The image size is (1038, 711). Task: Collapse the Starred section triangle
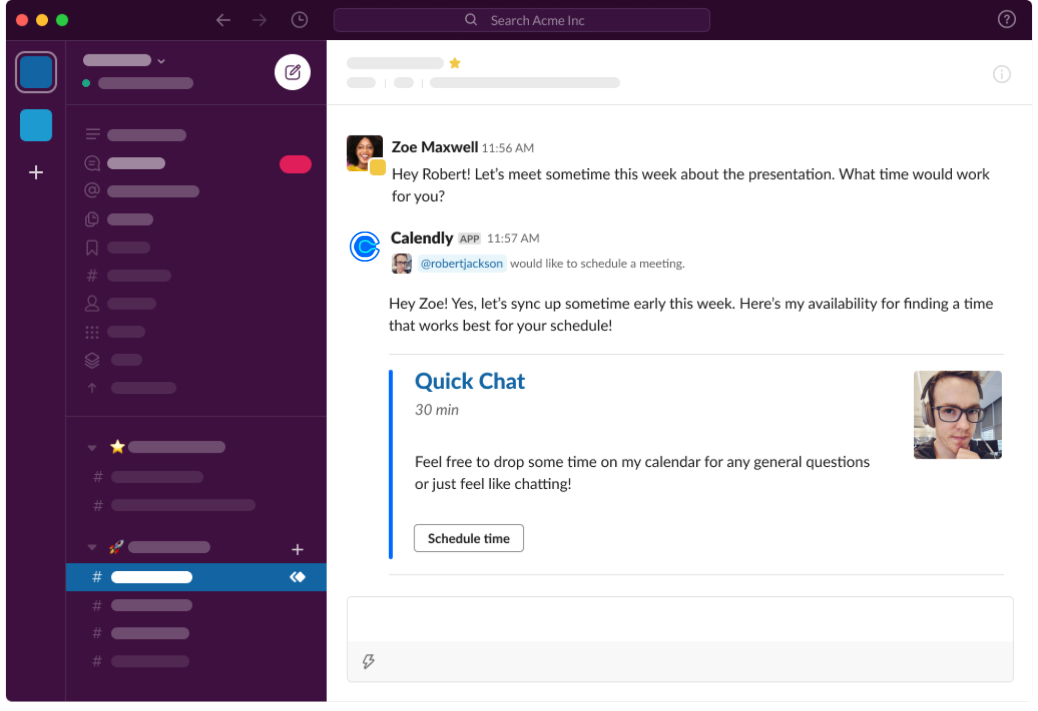pos(92,448)
